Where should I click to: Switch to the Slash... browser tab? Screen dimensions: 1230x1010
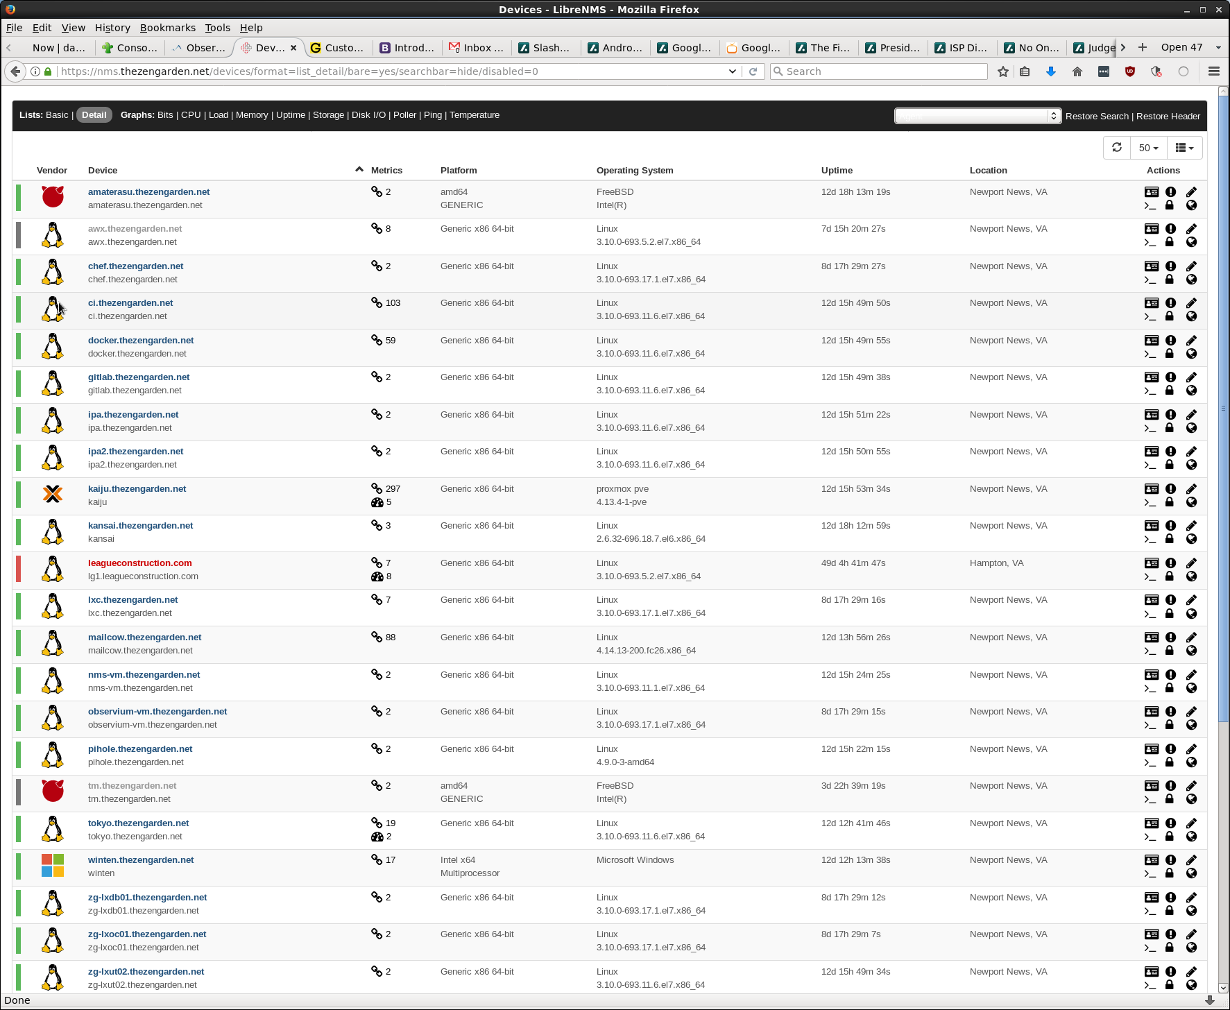(546, 47)
